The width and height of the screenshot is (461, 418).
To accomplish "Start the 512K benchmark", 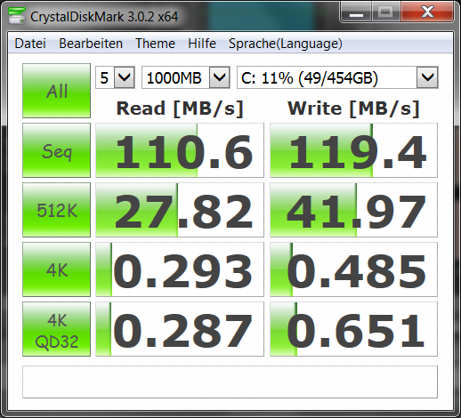I will pos(56,210).
